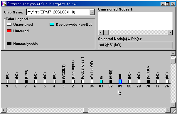This screenshot has width=177, height=114.
Task: Click the floorplan horizontal scrollbar left arrow
Action: pos(4,110)
